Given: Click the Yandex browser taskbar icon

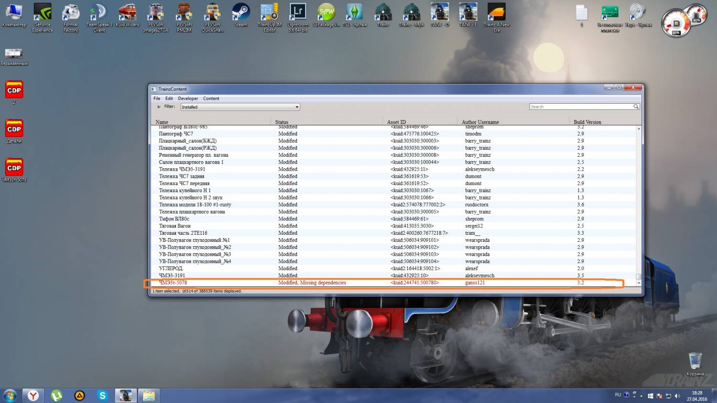Looking at the screenshot, I should pyautogui.click(x=33, y=395).
